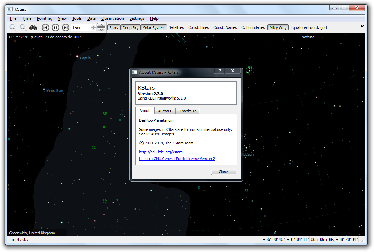This screenshot has width=374, height=252.
Task: Open Find Object binoculars tool
Action: click(33, 27)
